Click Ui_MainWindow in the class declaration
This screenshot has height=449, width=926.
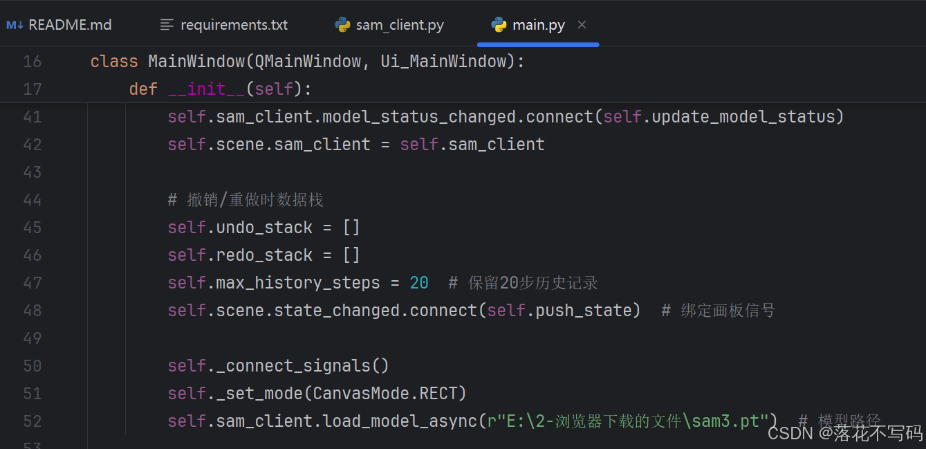(444, 62)
